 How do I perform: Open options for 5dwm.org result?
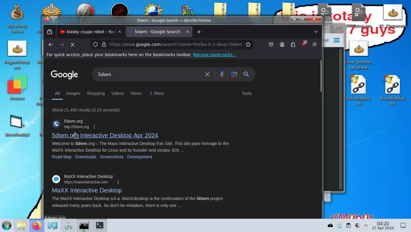point(94,127)
